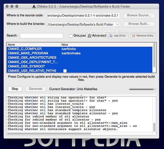Screen dimensions: 164x149
Task: Click the plus icon on Add Entry
Action: (x=111, y=36)
